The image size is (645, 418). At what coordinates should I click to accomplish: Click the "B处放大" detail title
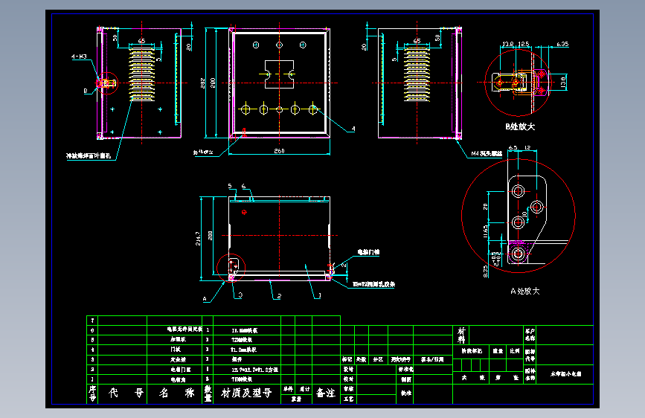coord(520,126)
